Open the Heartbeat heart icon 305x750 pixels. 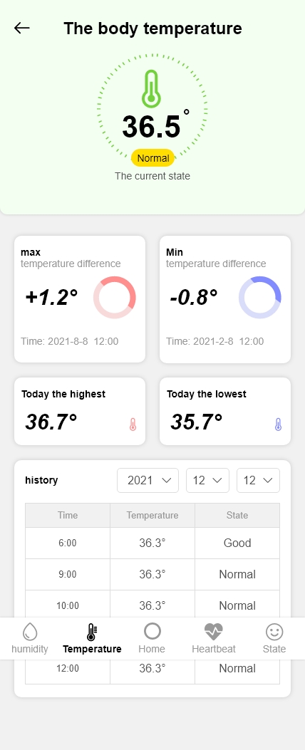[x=214, y=632]
